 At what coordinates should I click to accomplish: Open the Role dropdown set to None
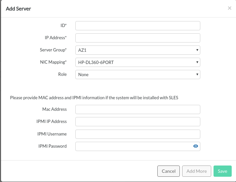click(x=138, y=75)
